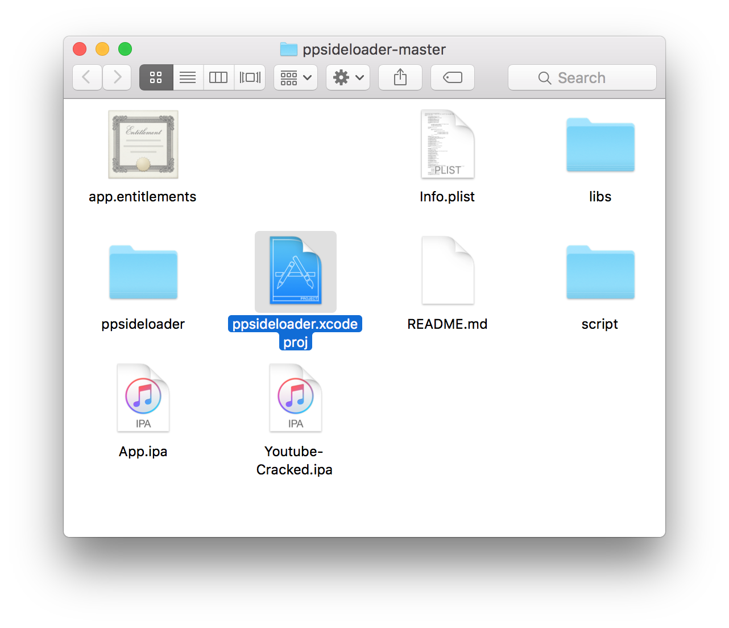Image resolution: width=729 pixels, height=628 pixels.
Task: Click the App.ipa file name
Action: 143,452
